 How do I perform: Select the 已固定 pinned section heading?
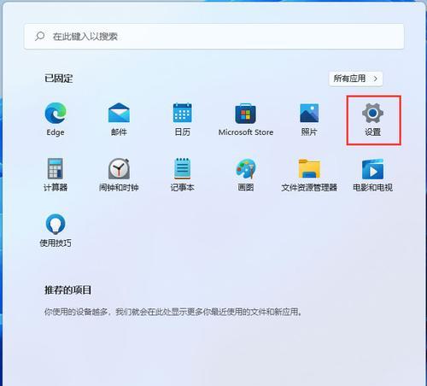coord(59,79)
